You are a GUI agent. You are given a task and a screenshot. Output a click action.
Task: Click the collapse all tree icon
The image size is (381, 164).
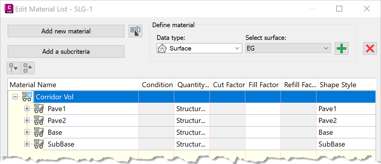coord(28,68)
